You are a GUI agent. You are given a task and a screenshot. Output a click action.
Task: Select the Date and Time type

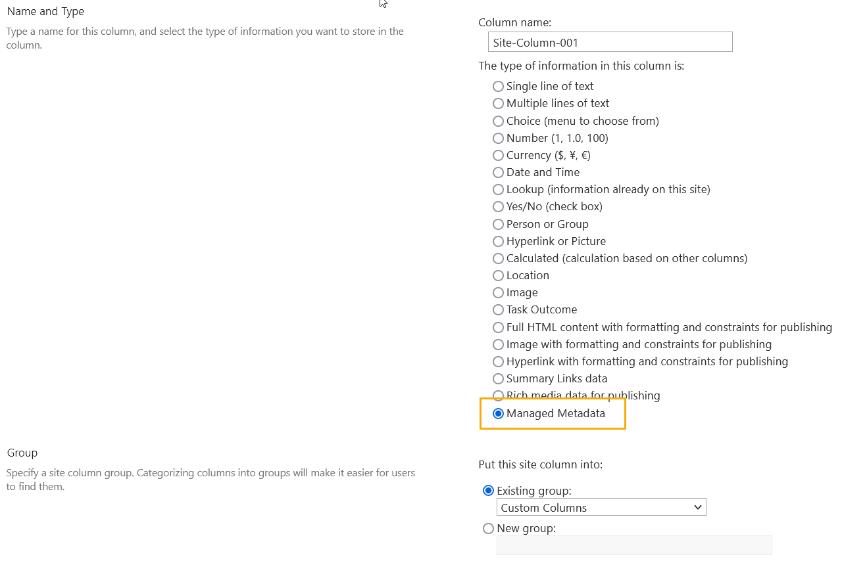pos(498,172)
